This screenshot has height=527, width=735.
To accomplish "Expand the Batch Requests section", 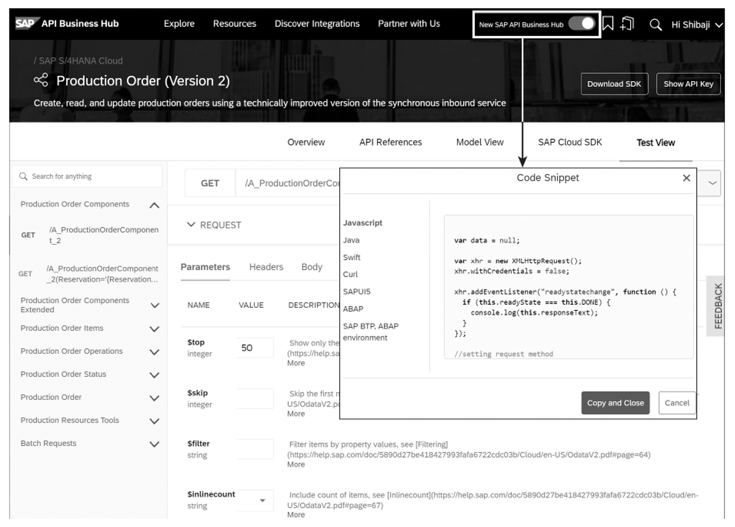I will [154, 444].
